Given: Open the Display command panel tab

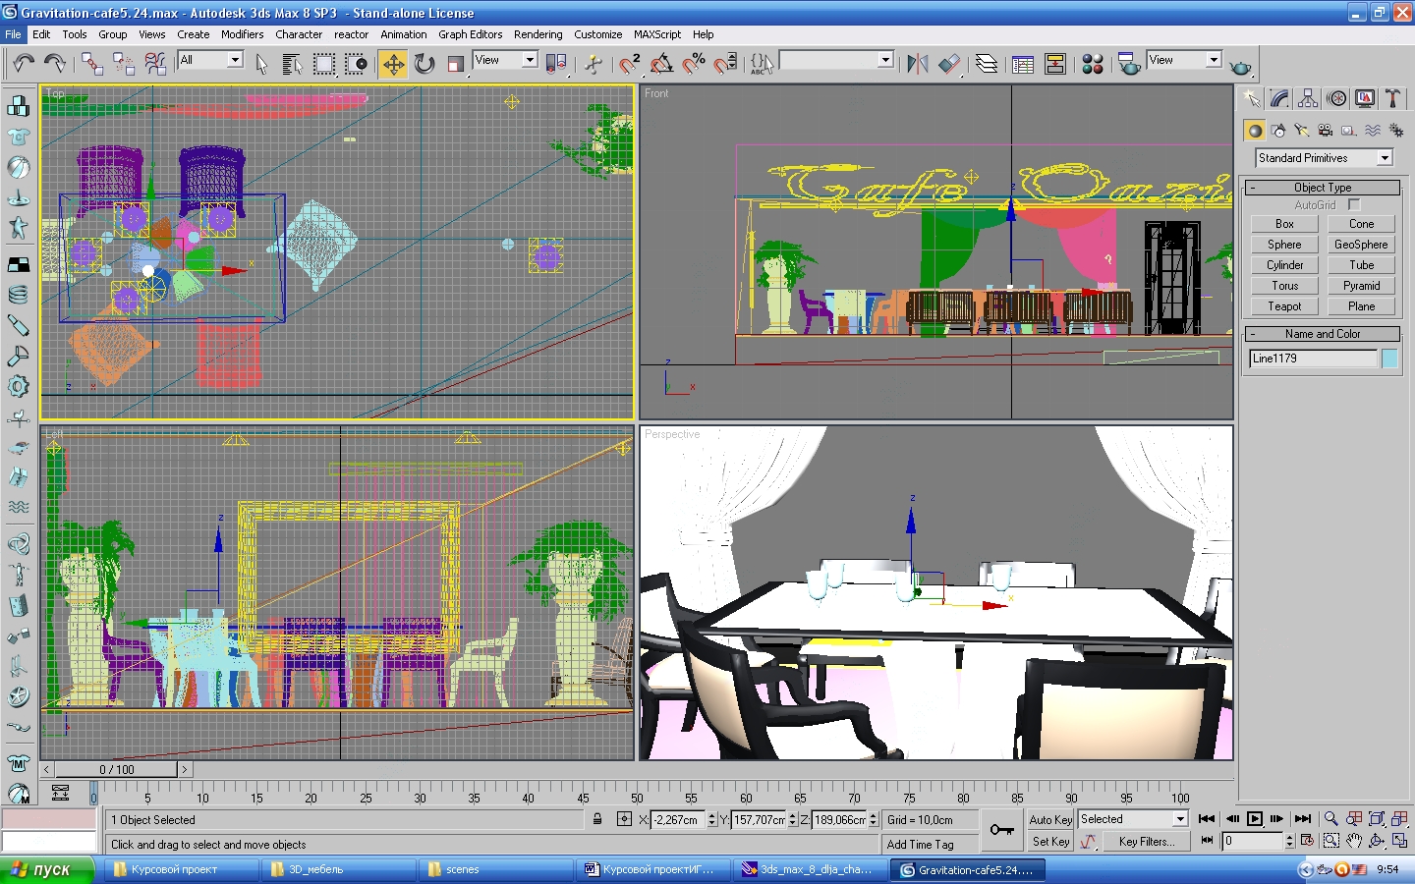Looking at the screenshot, I should [1365, 98].
